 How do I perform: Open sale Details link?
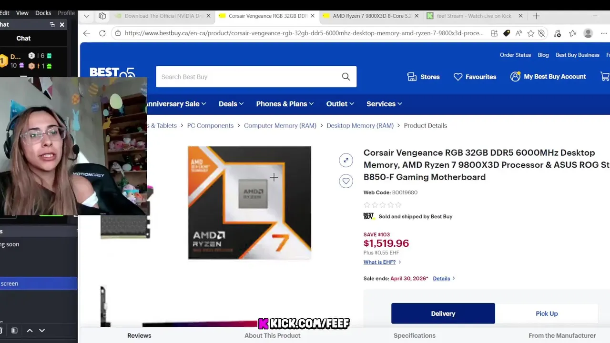tap(441, 279)
